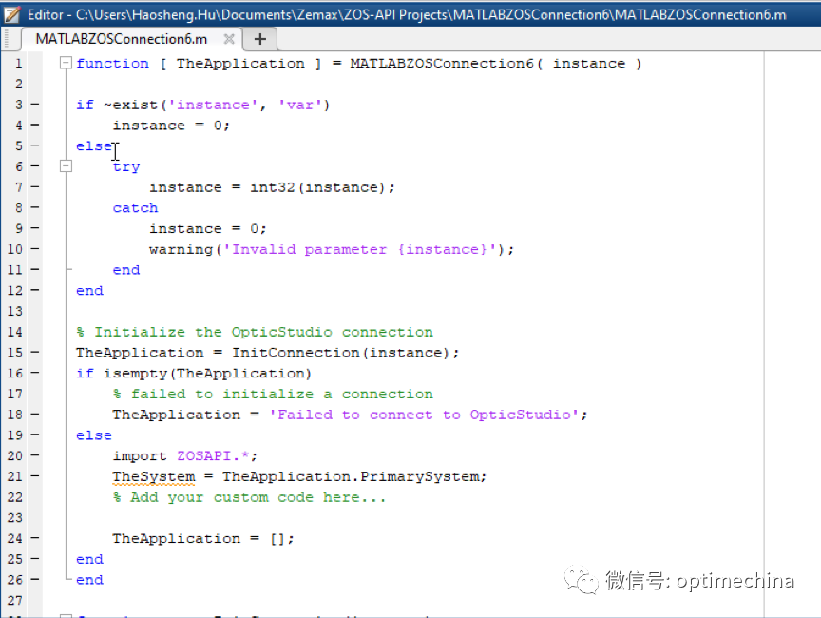Image resolution: width=821 pixels, height=618 pixels.
Task: Set breakpoint dash on line 7
Action: [x=34, y=186]
